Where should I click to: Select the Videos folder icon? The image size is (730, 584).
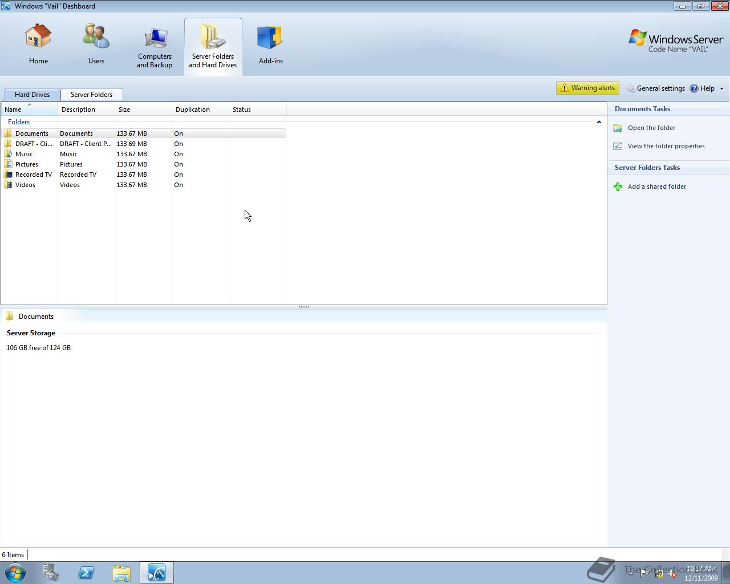(x=8, y=185)
